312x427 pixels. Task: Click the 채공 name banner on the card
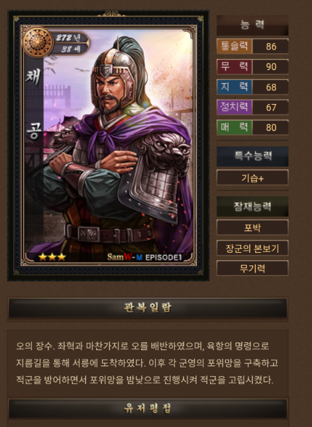[x=34, y=106]
